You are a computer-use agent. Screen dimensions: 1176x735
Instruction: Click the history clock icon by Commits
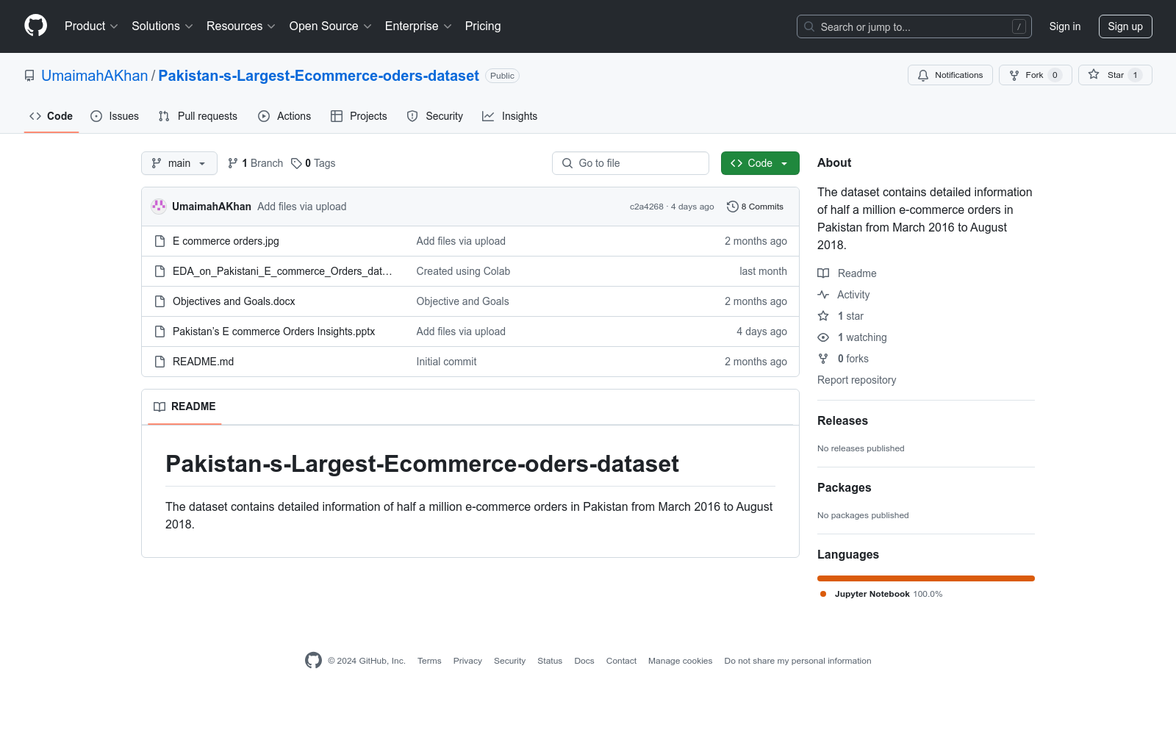pos(732,207)
